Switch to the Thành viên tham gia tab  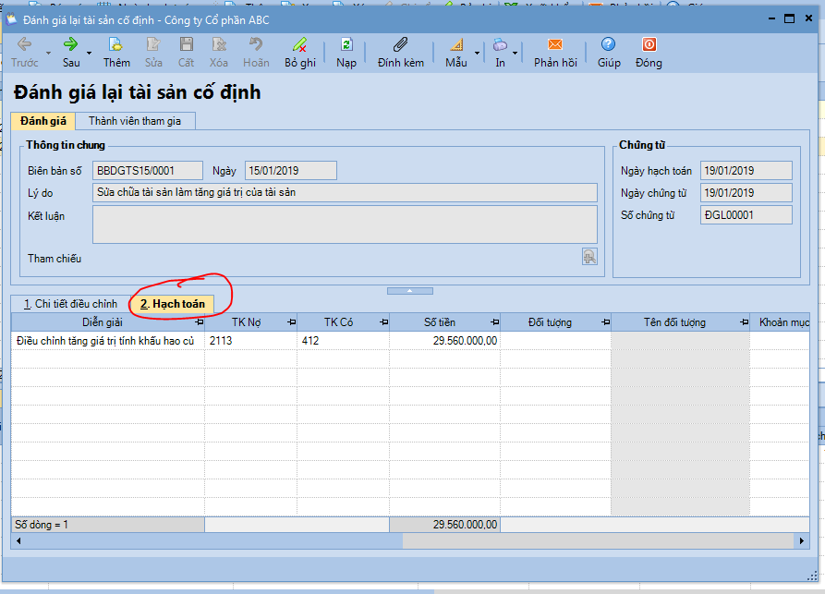tap(135, 121)
